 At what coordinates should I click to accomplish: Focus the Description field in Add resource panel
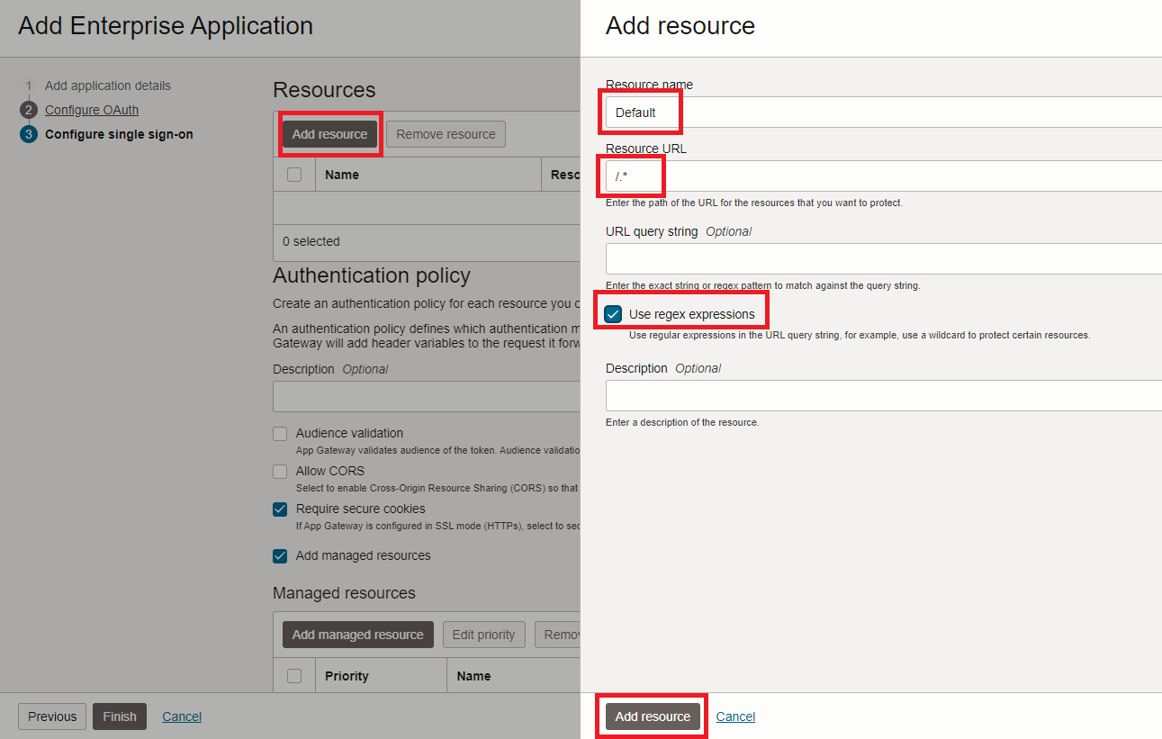pos(884,395)
